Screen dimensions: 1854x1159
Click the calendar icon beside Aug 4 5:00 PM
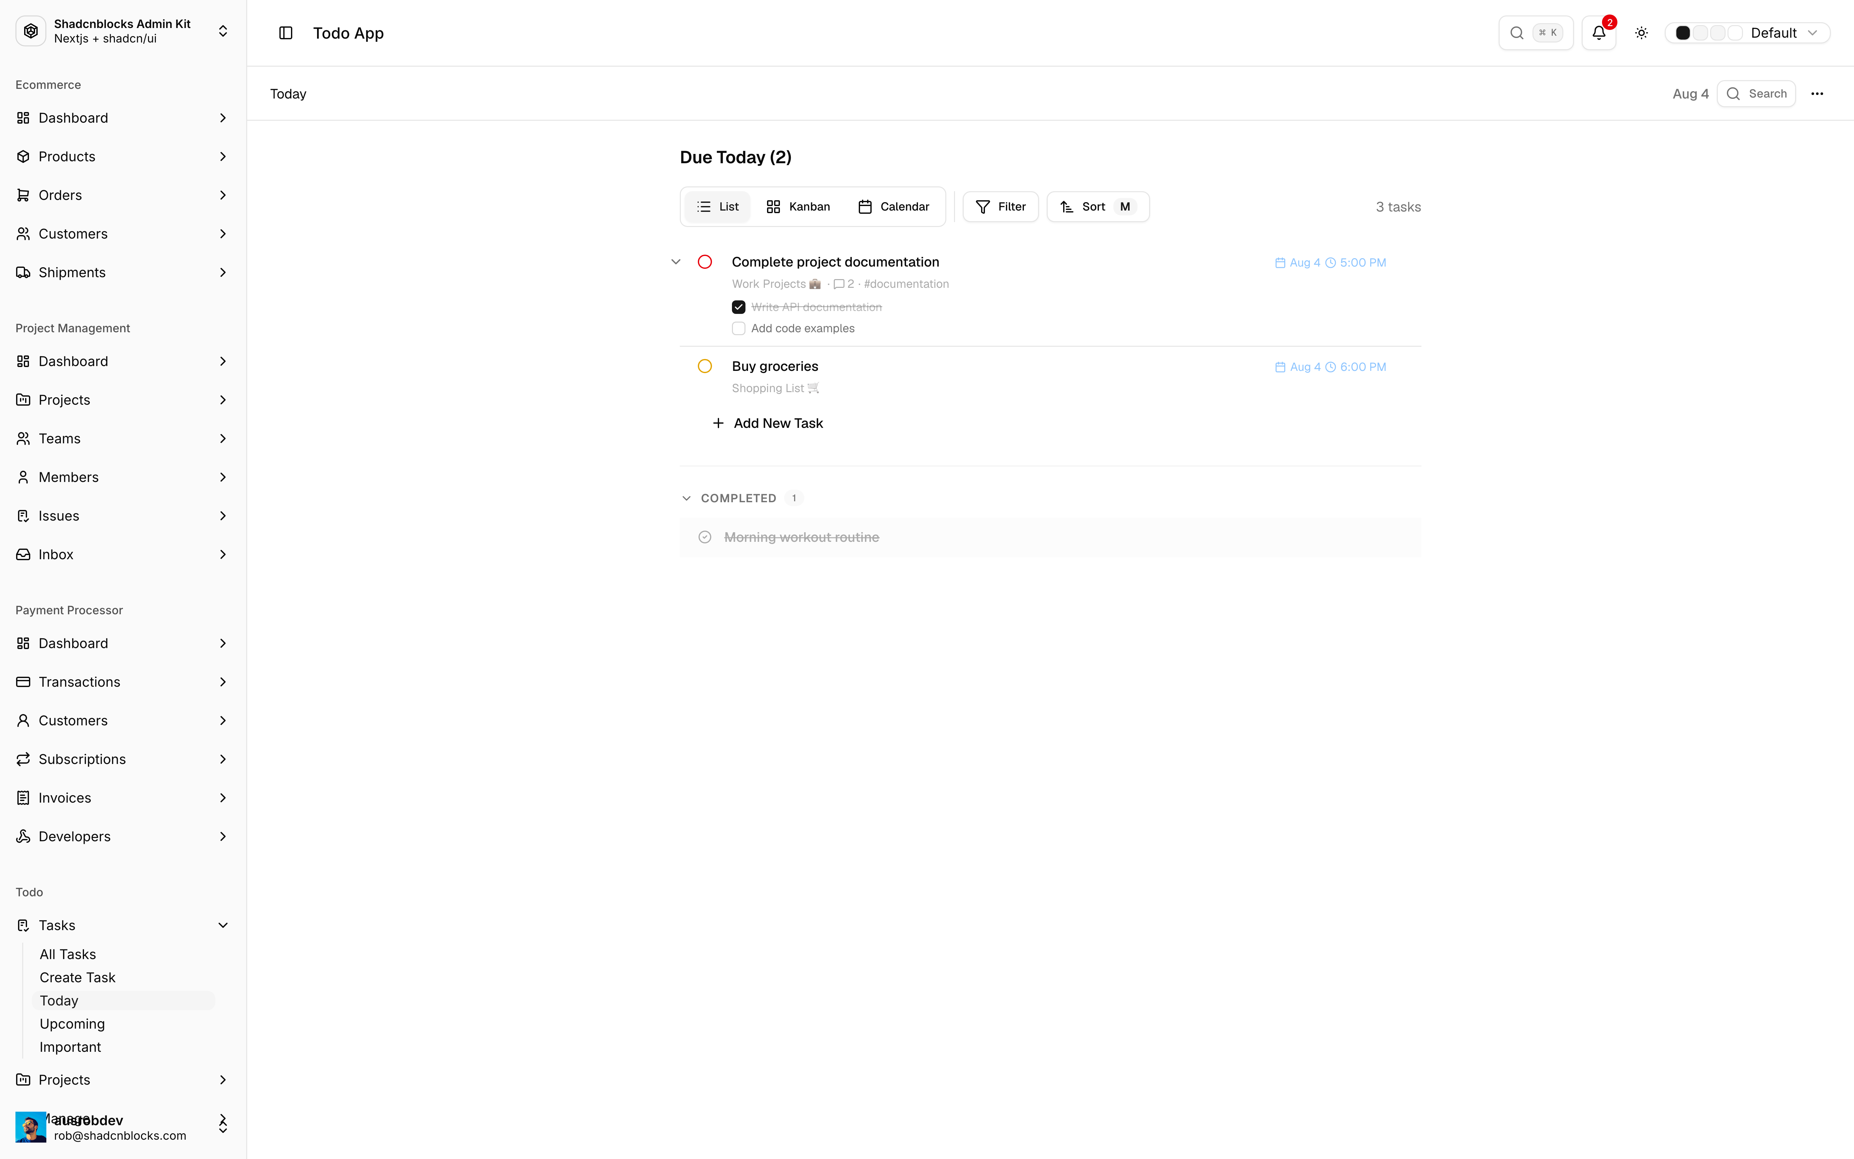point(1280,263)
